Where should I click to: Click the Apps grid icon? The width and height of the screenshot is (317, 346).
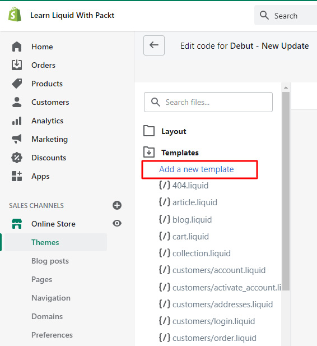pyautogui.click(x=17, y=176)
